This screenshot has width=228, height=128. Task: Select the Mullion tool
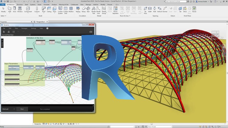click(71, 9)
